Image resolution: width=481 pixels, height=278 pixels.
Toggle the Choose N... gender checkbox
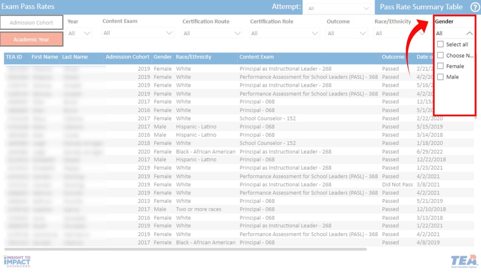pos(440,56)
